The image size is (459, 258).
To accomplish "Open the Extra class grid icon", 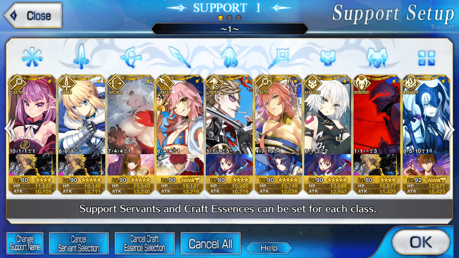I will pyautogui.click(x=427, y=58).
